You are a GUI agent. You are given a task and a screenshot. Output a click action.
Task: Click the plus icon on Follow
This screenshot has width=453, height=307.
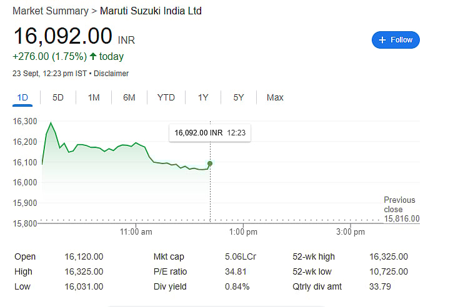[x=382, y=40]
